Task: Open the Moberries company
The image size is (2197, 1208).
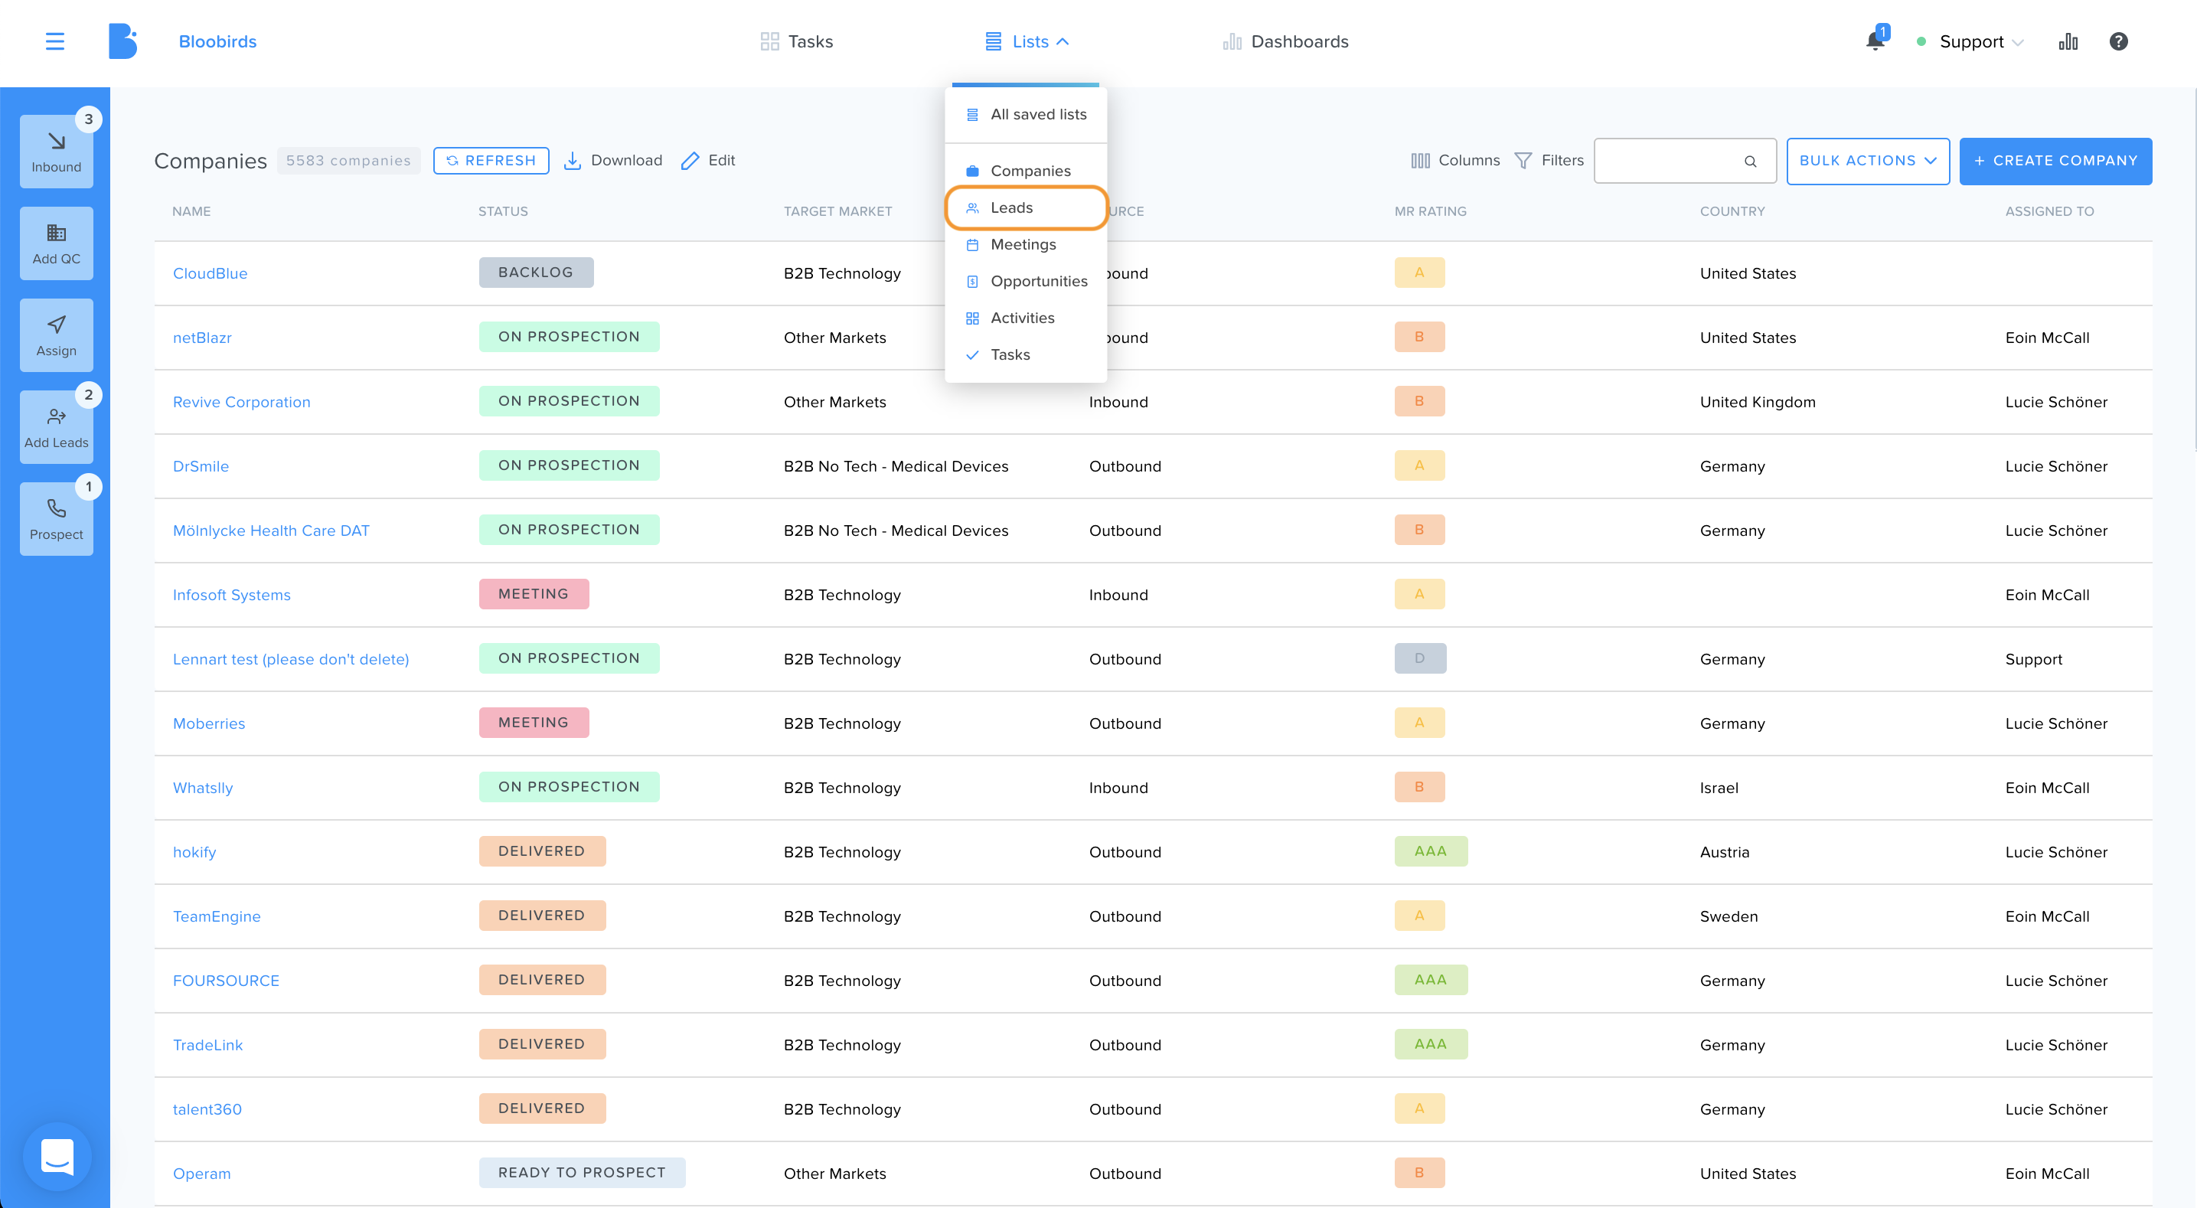Action: 209,723
